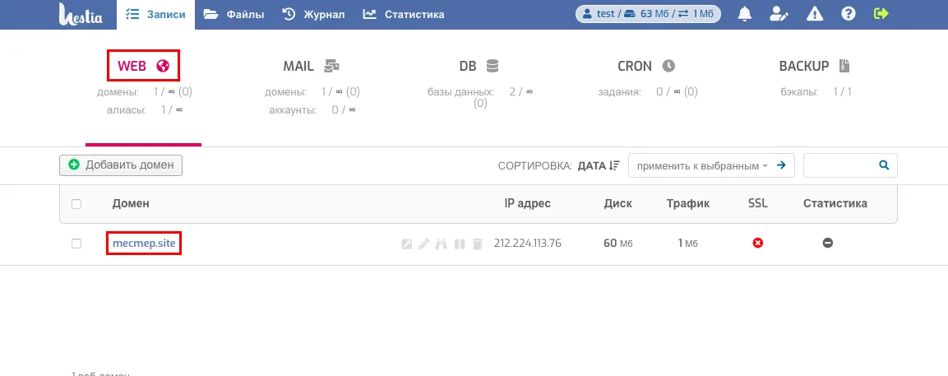
Task: Open edit user profile icon
Action: click(779, 14)
